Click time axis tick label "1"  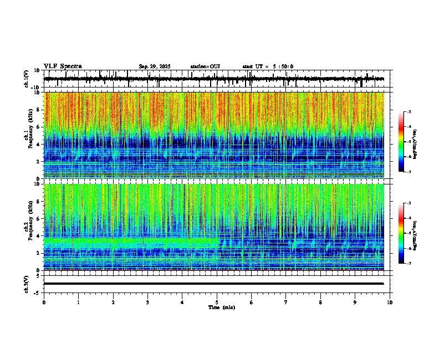pos(78,302)
